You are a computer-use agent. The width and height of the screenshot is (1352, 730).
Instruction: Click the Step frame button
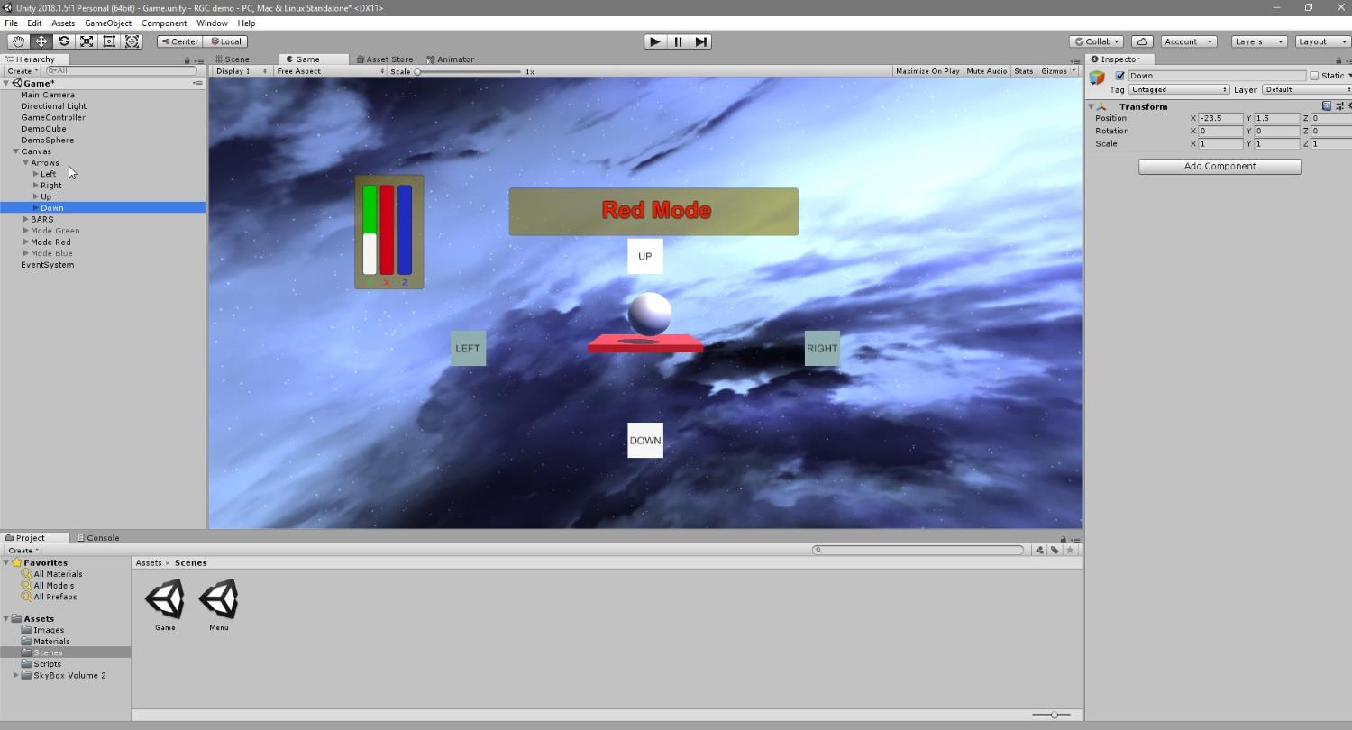point(700,41)
